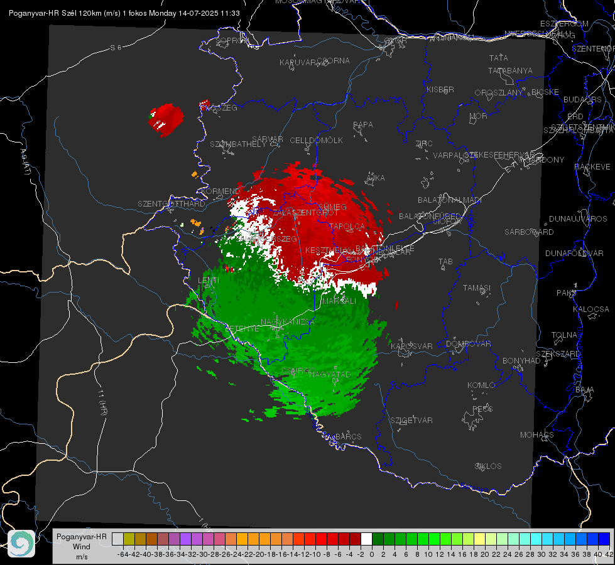Select the CSURGO city label
This screenshot has width=615, height=565.
click(298, 371)
